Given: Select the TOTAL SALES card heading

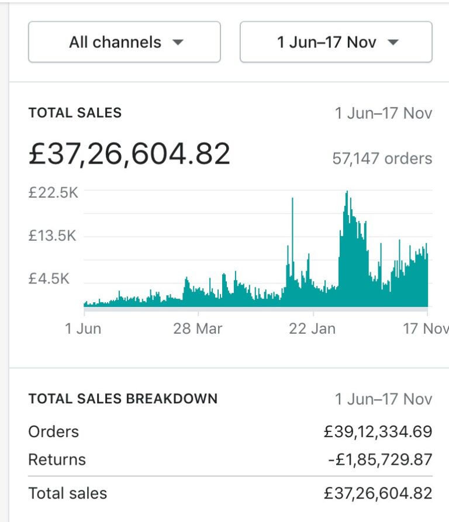Looking at the screenshot, I should click(x=75, y=113).
